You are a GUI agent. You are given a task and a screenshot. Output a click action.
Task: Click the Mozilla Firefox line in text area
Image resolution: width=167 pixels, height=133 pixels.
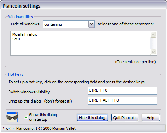click(x=24, y=34)
